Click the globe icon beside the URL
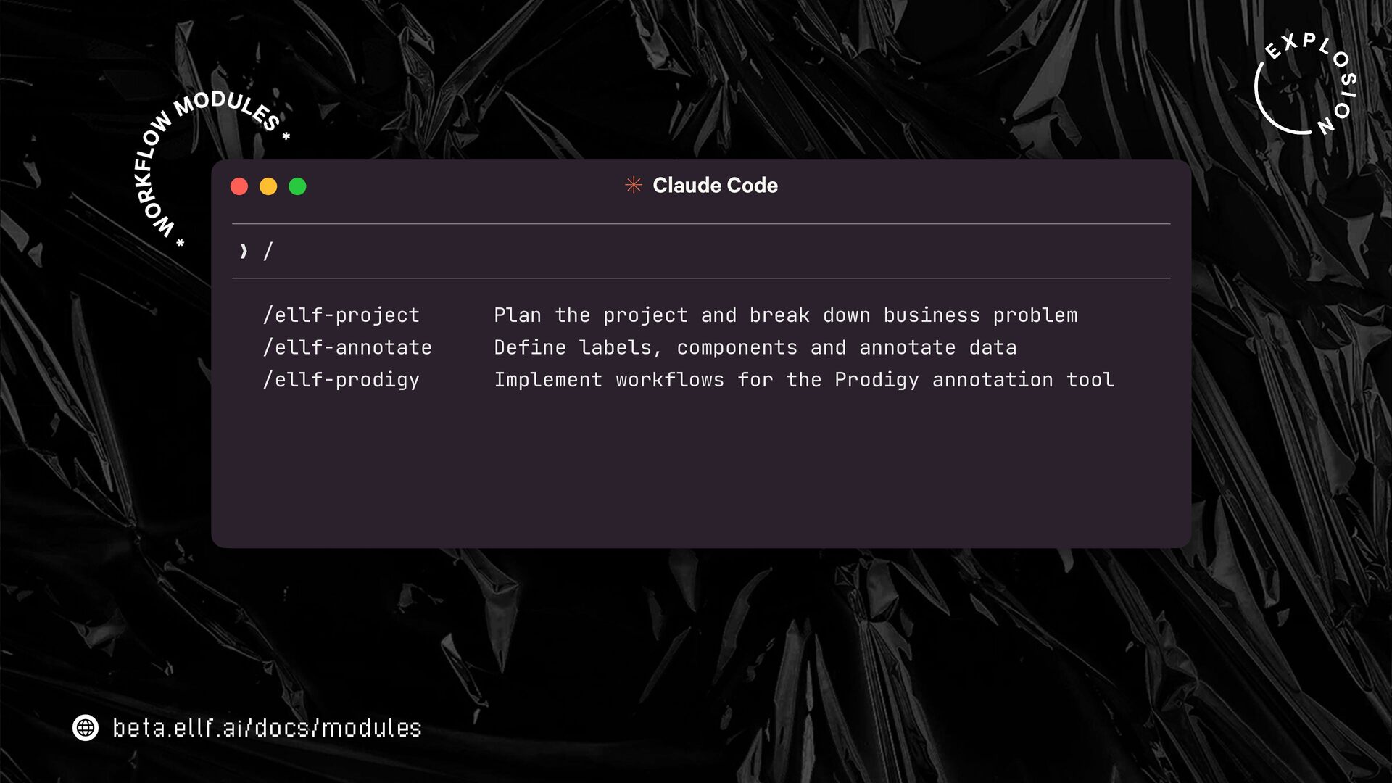 tap(86, 727)
